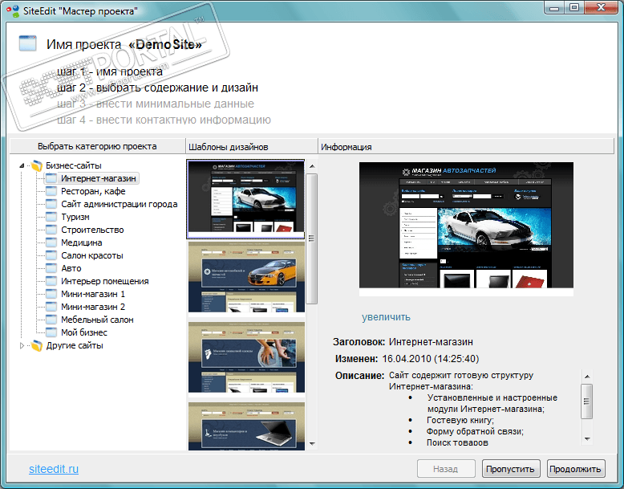Click the Бизнес-сайты folder label
This screenshot has height=489, width=624.
tap(74, 165)
